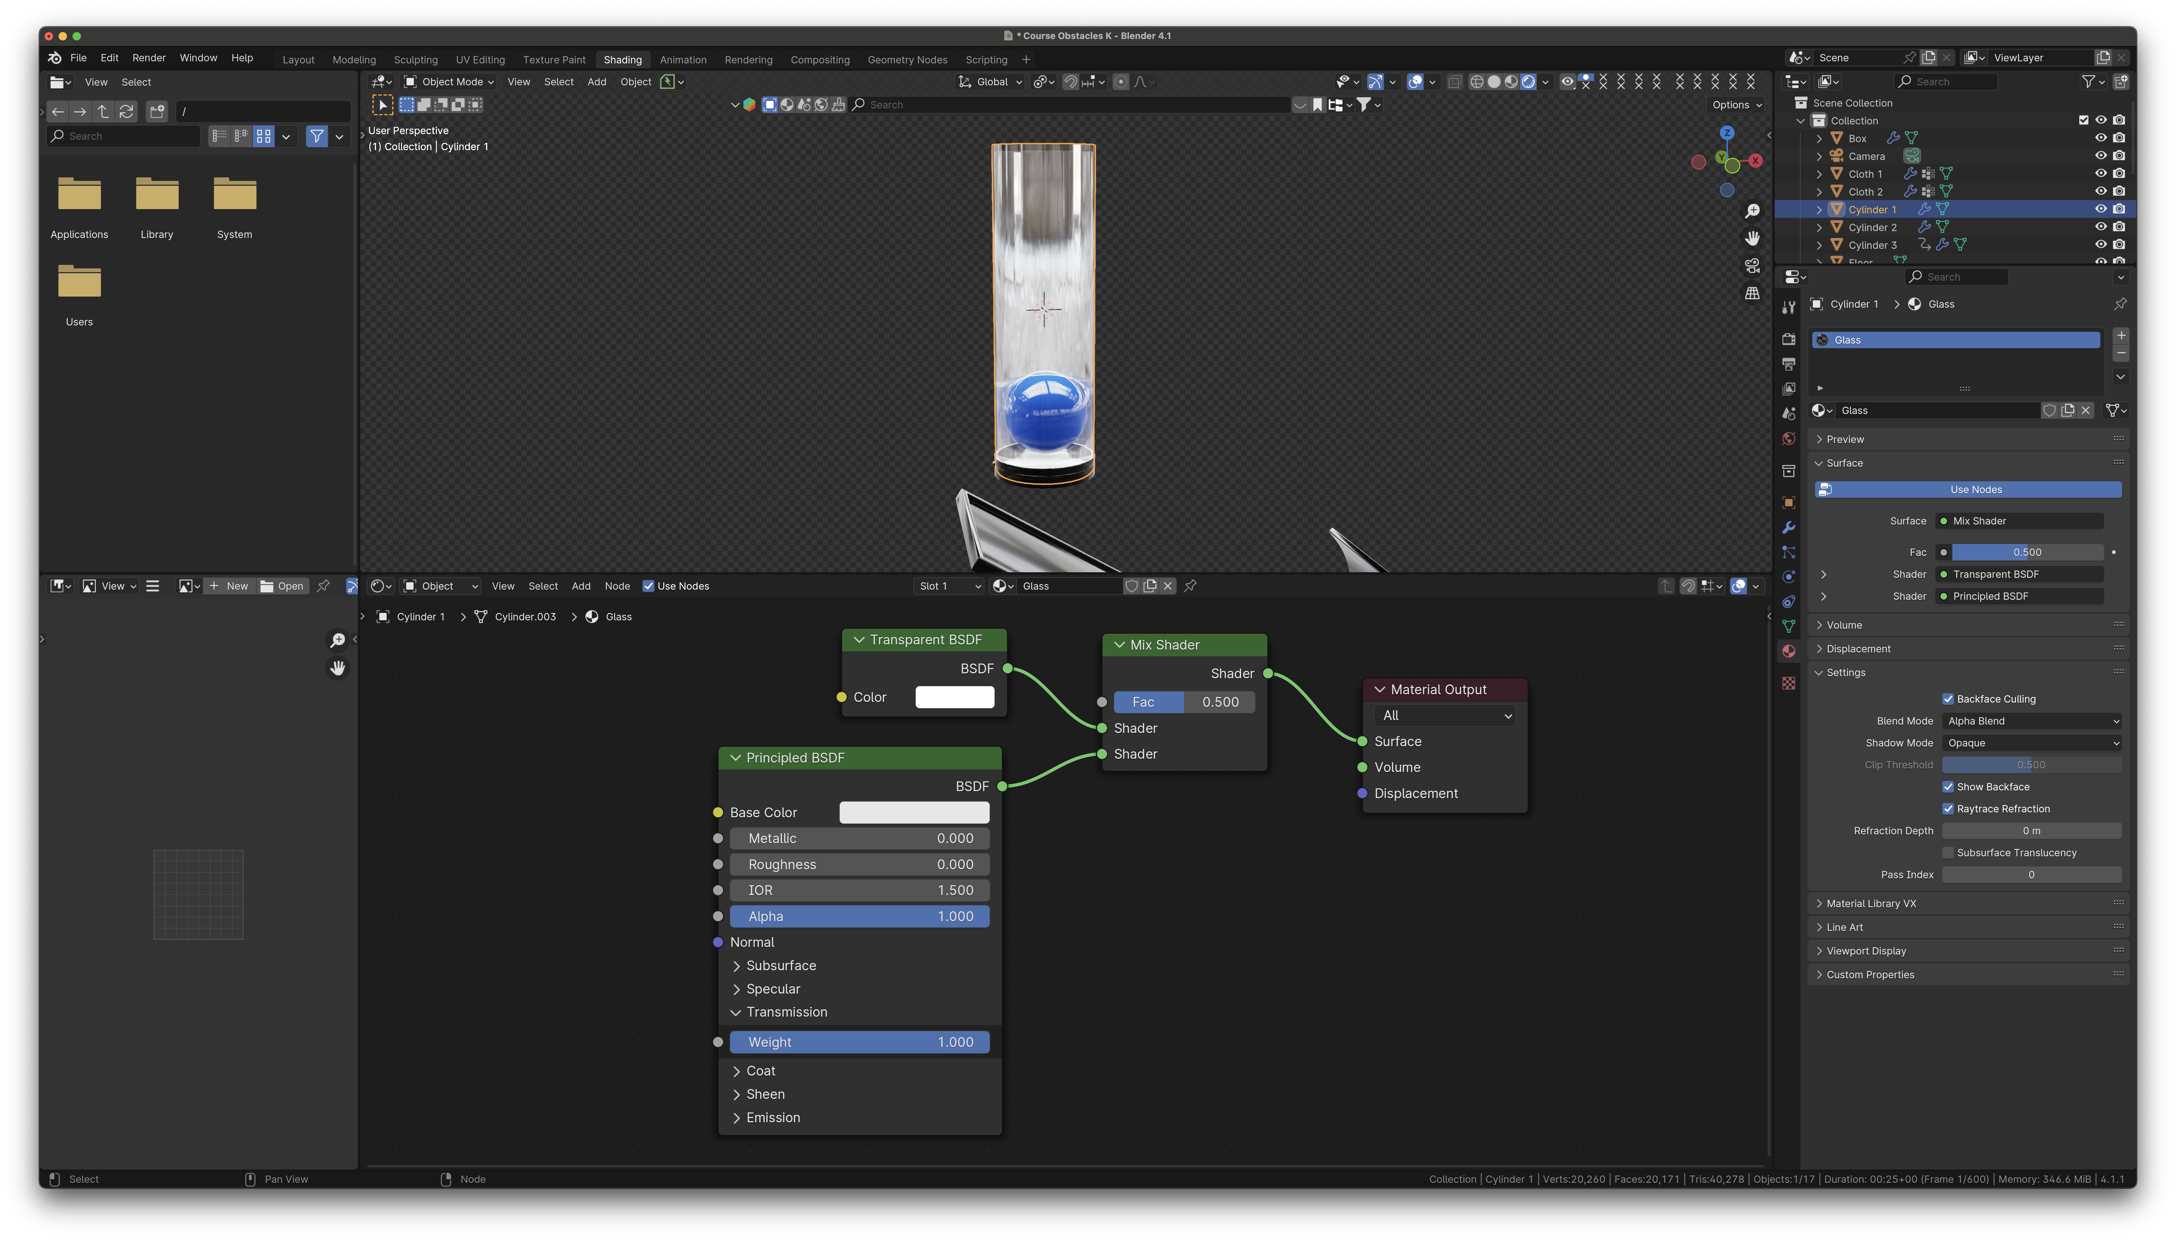Open Object Mode dropdown
The image size is (2176, 1240).
[x=449, y=82]
